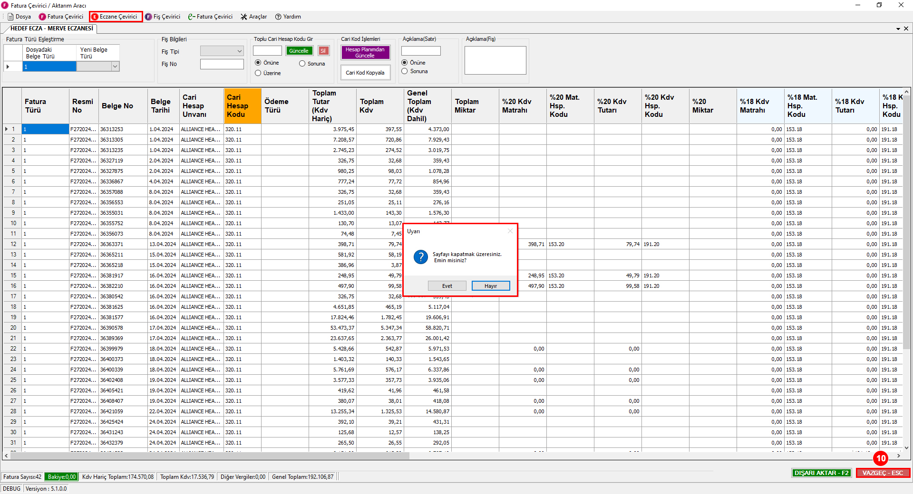Close the Uyarı dialog with X

(510, 231)
